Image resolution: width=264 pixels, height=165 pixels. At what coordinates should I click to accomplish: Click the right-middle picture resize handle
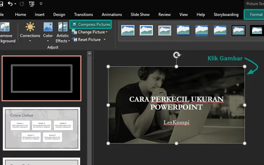click(245, 105)
